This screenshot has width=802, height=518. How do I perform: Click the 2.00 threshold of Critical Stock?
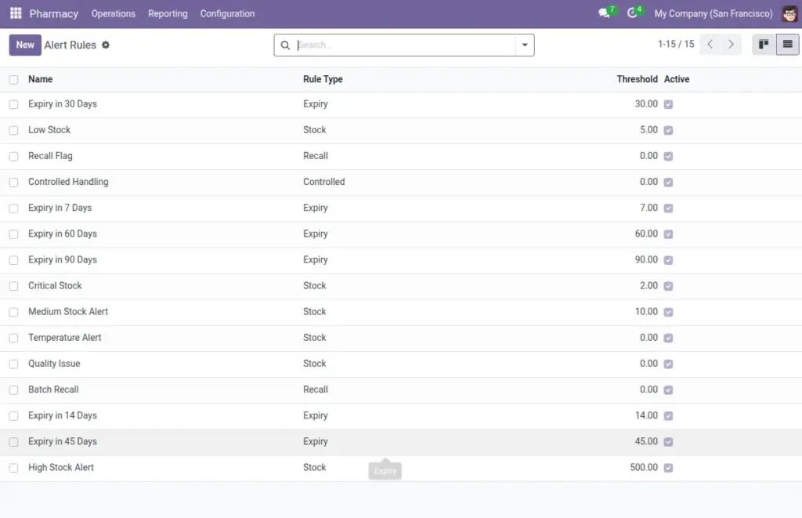[648, 285]
